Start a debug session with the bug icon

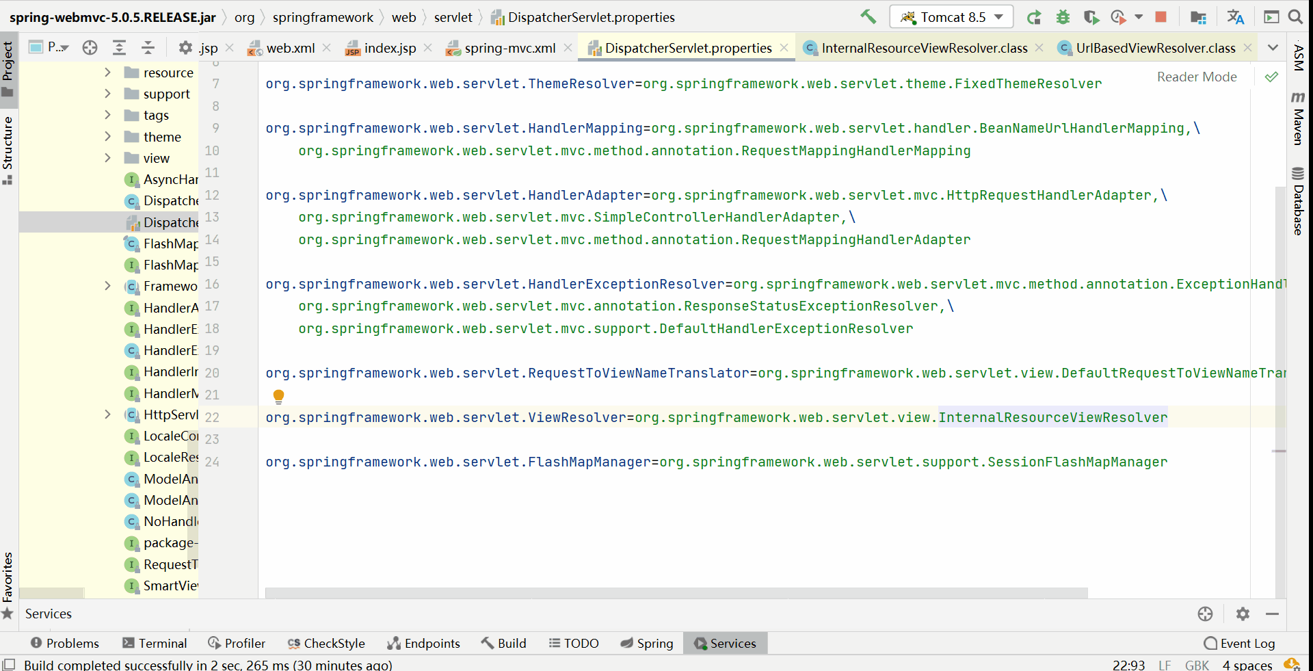(1062, 16)
